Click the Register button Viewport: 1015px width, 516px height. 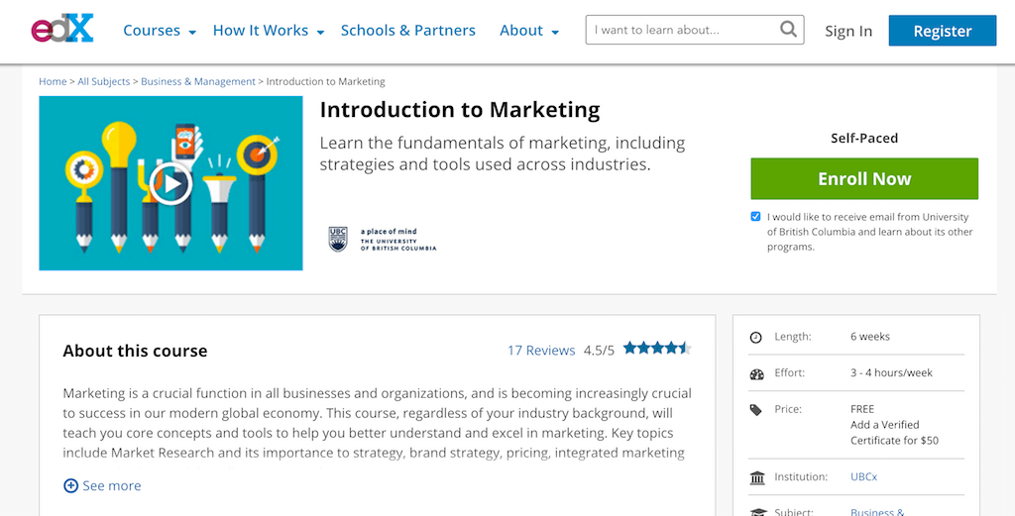(x=942, y=31)
